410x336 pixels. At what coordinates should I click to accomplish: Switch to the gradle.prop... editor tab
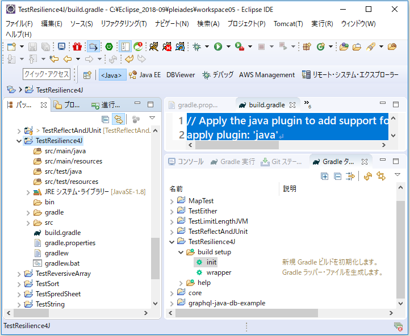point(194,105)
